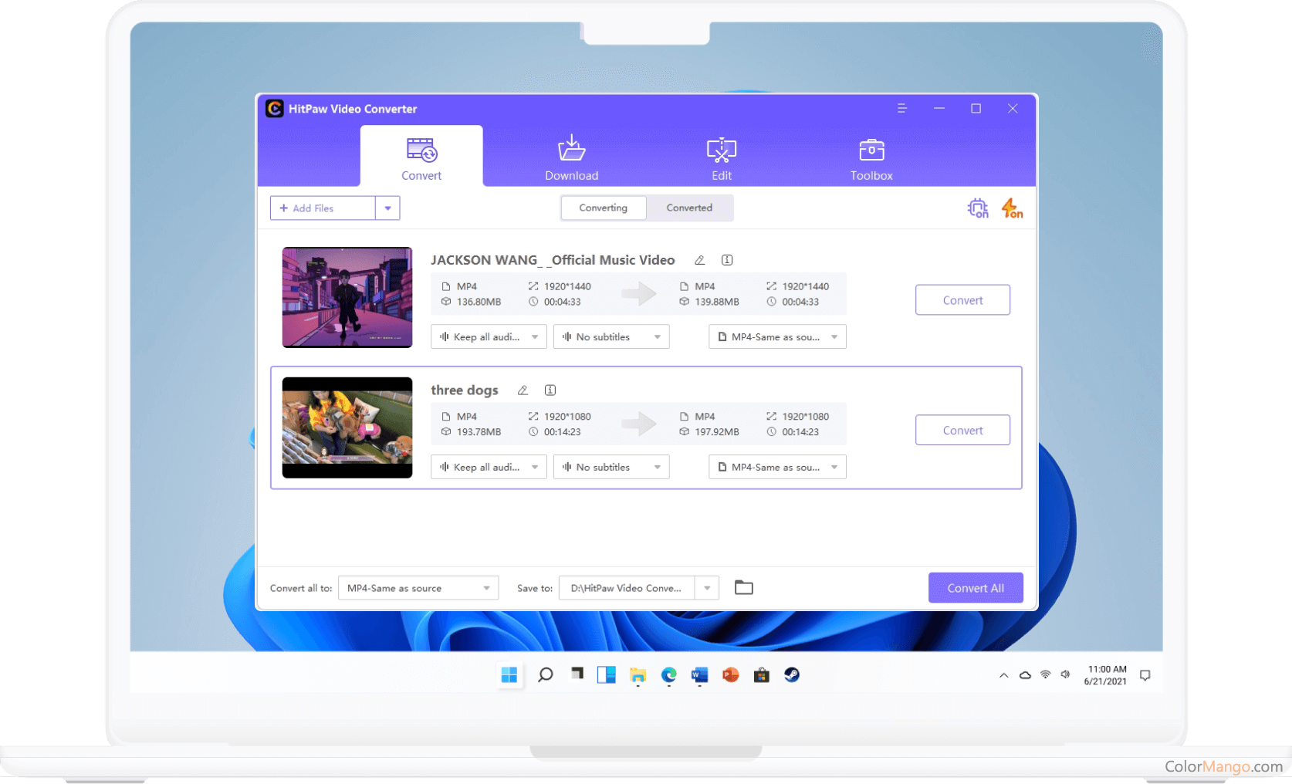
Task: Select the three dogs video thumbnail
Action: click(347, 427)
